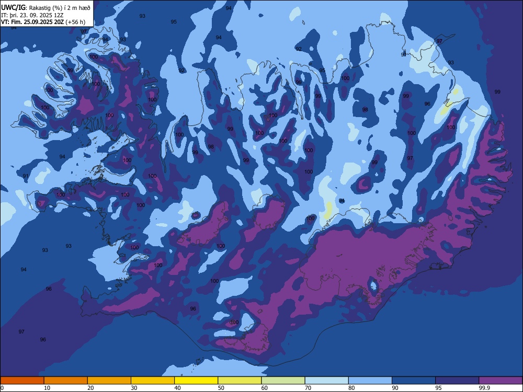Choose the medium blue 90–95 legend swatch
Screen dimensions: 523x392
point(414,381)
